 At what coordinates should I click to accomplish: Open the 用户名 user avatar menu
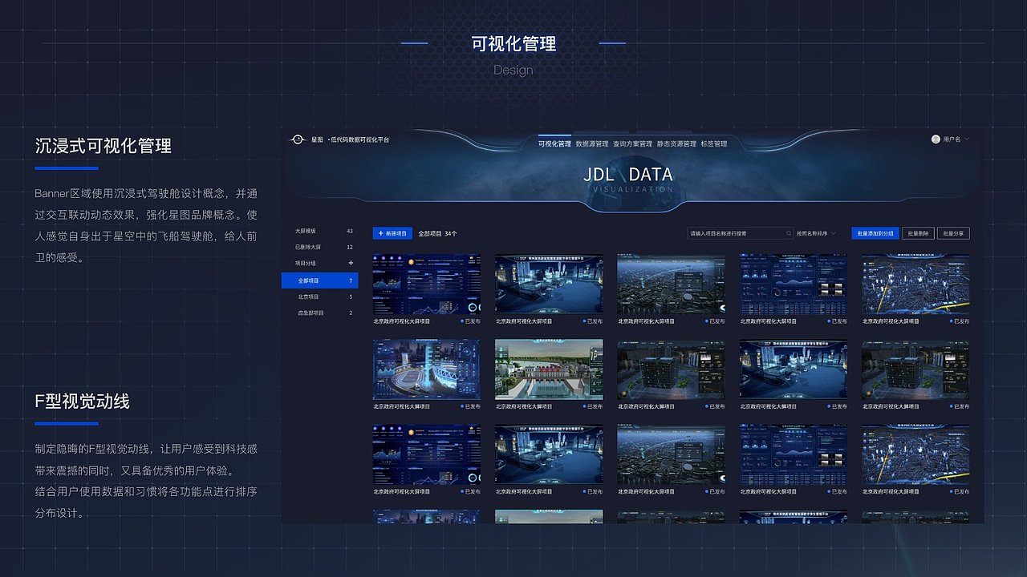[935, 139]
